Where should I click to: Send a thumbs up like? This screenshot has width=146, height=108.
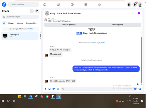(140, 89)
